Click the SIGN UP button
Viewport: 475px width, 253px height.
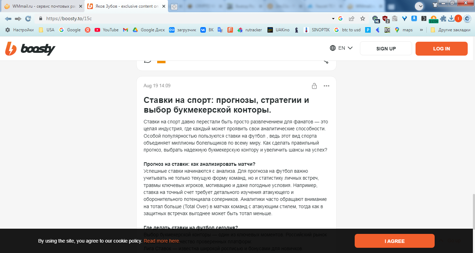386,49
